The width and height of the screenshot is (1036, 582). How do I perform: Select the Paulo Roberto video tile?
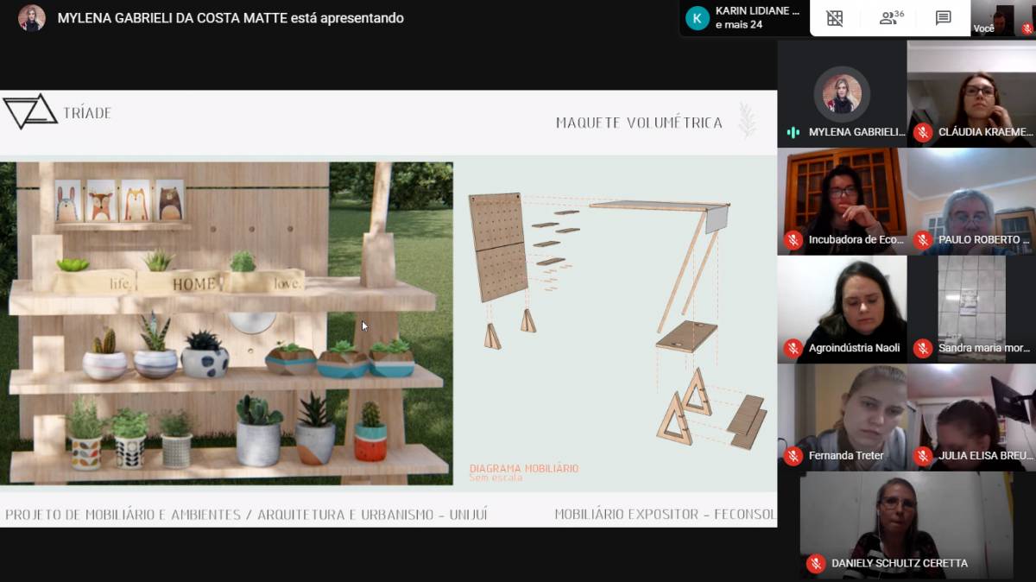pos(971,201)
